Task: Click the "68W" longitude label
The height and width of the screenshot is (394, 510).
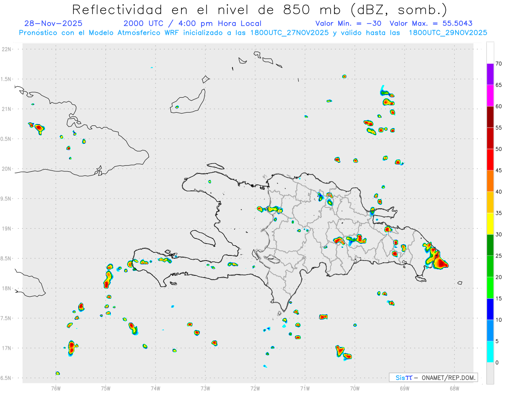Action: click(454, 388)
